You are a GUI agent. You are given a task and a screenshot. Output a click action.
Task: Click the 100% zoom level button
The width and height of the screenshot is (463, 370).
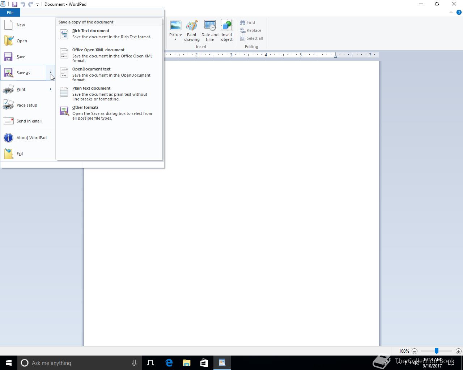pos(404,351)
